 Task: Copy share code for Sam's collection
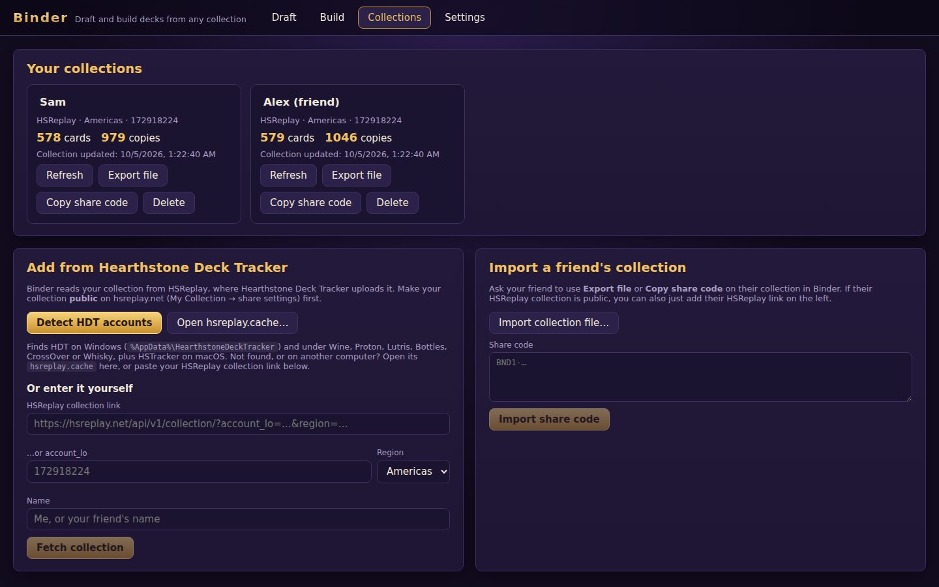(x=87, y=203)
